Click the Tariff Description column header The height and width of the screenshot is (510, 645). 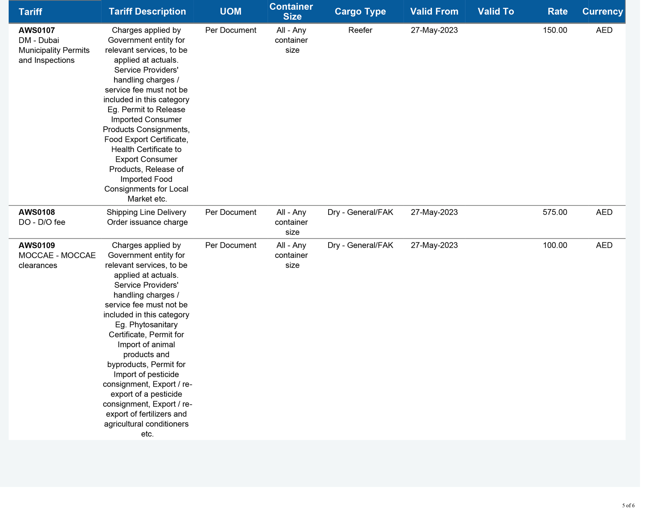pos(147,11)
